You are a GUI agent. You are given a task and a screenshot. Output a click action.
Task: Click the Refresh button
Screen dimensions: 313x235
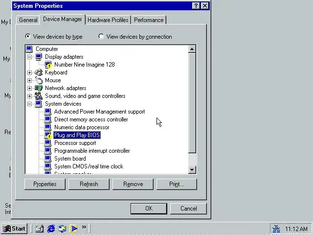click(89, 184)
